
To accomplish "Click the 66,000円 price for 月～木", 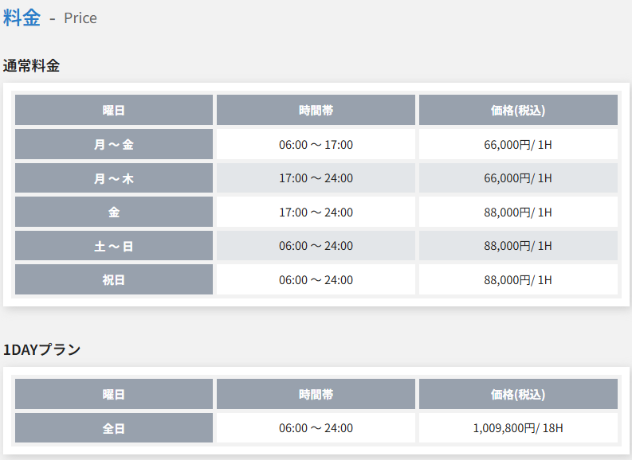I will (518, 178).
